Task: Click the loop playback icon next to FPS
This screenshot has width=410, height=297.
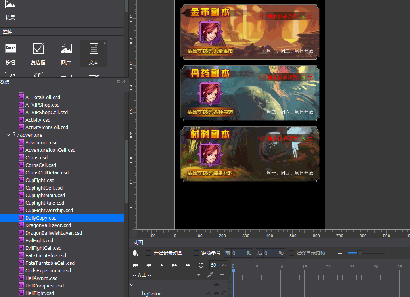Action: point(201,265)
